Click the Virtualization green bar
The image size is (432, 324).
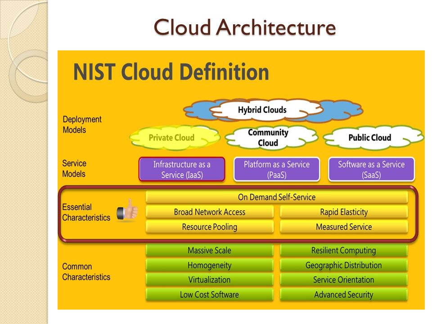pyautogui.click(x=210, y=279)
